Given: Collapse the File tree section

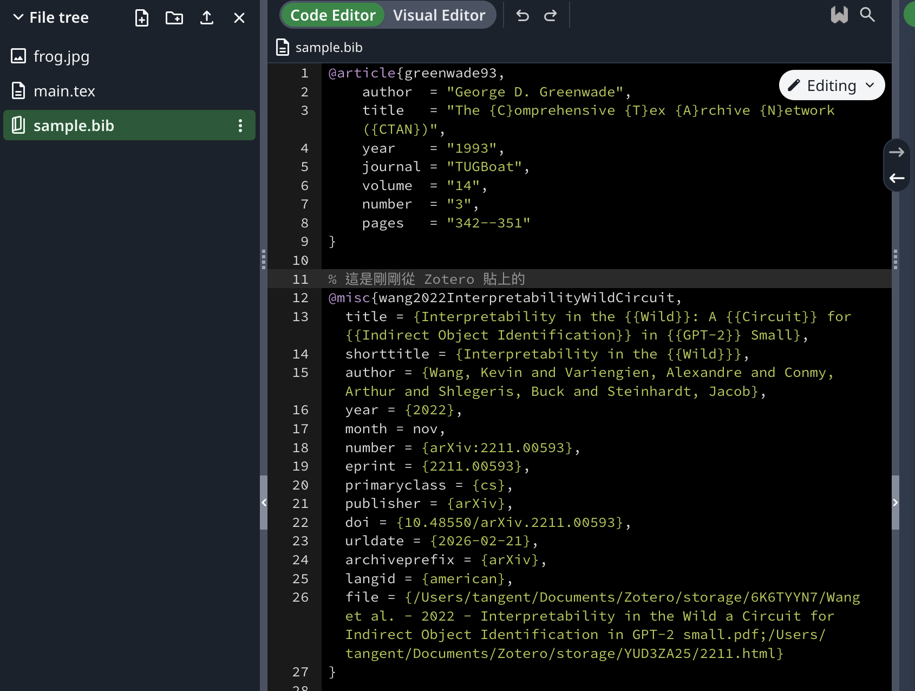Looking at the screenshot, I should [18, 17].
